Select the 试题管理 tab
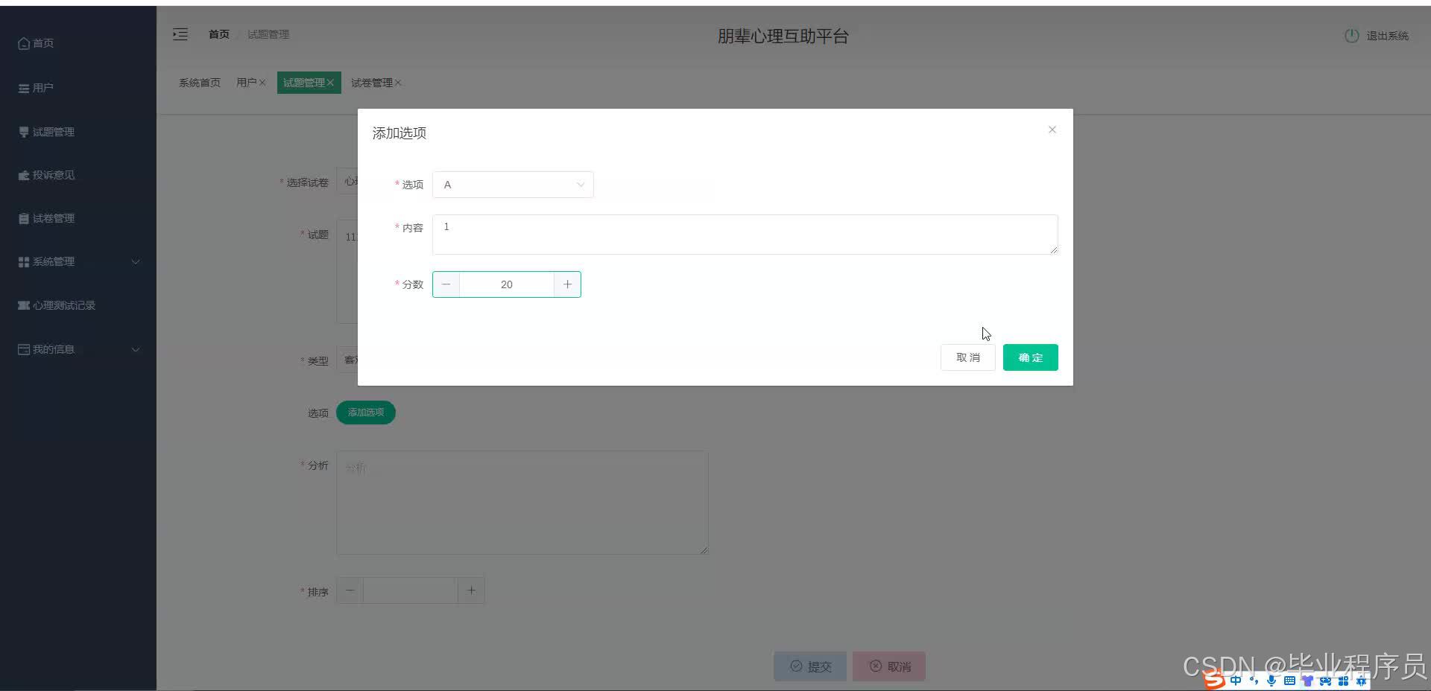The height and width of the screenshot is (691, 1431). tap(303, 83)
